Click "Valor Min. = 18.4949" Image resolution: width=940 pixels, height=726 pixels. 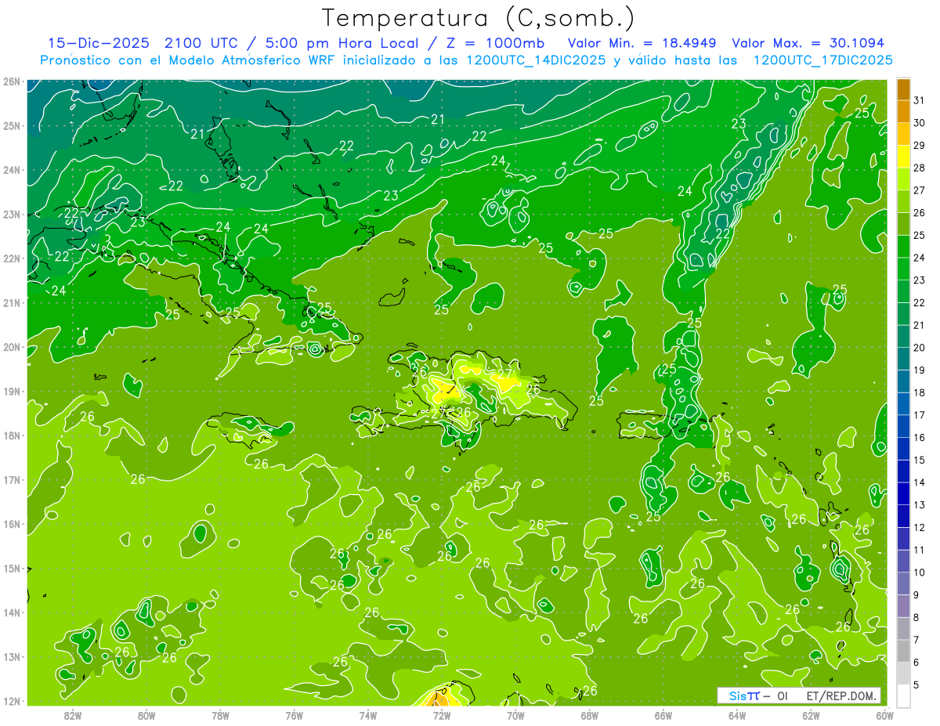642,43
